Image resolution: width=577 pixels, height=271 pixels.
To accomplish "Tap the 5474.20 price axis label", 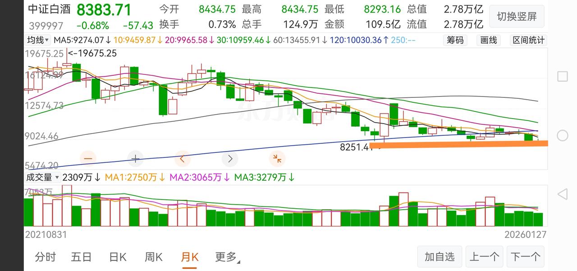I will (42, 165).
